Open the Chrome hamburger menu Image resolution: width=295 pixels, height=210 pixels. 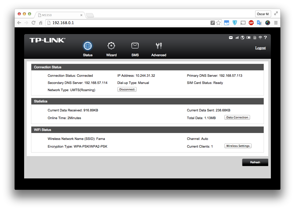(x=276, y=23)
